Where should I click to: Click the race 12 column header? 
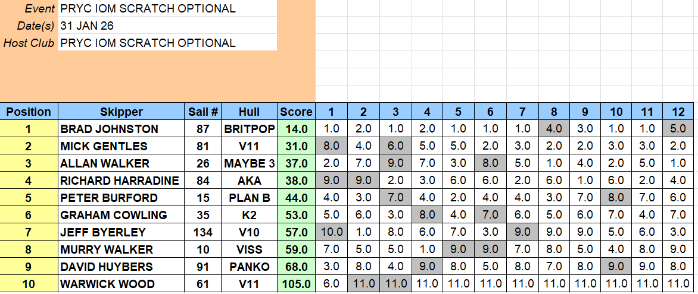click(678, 112)
